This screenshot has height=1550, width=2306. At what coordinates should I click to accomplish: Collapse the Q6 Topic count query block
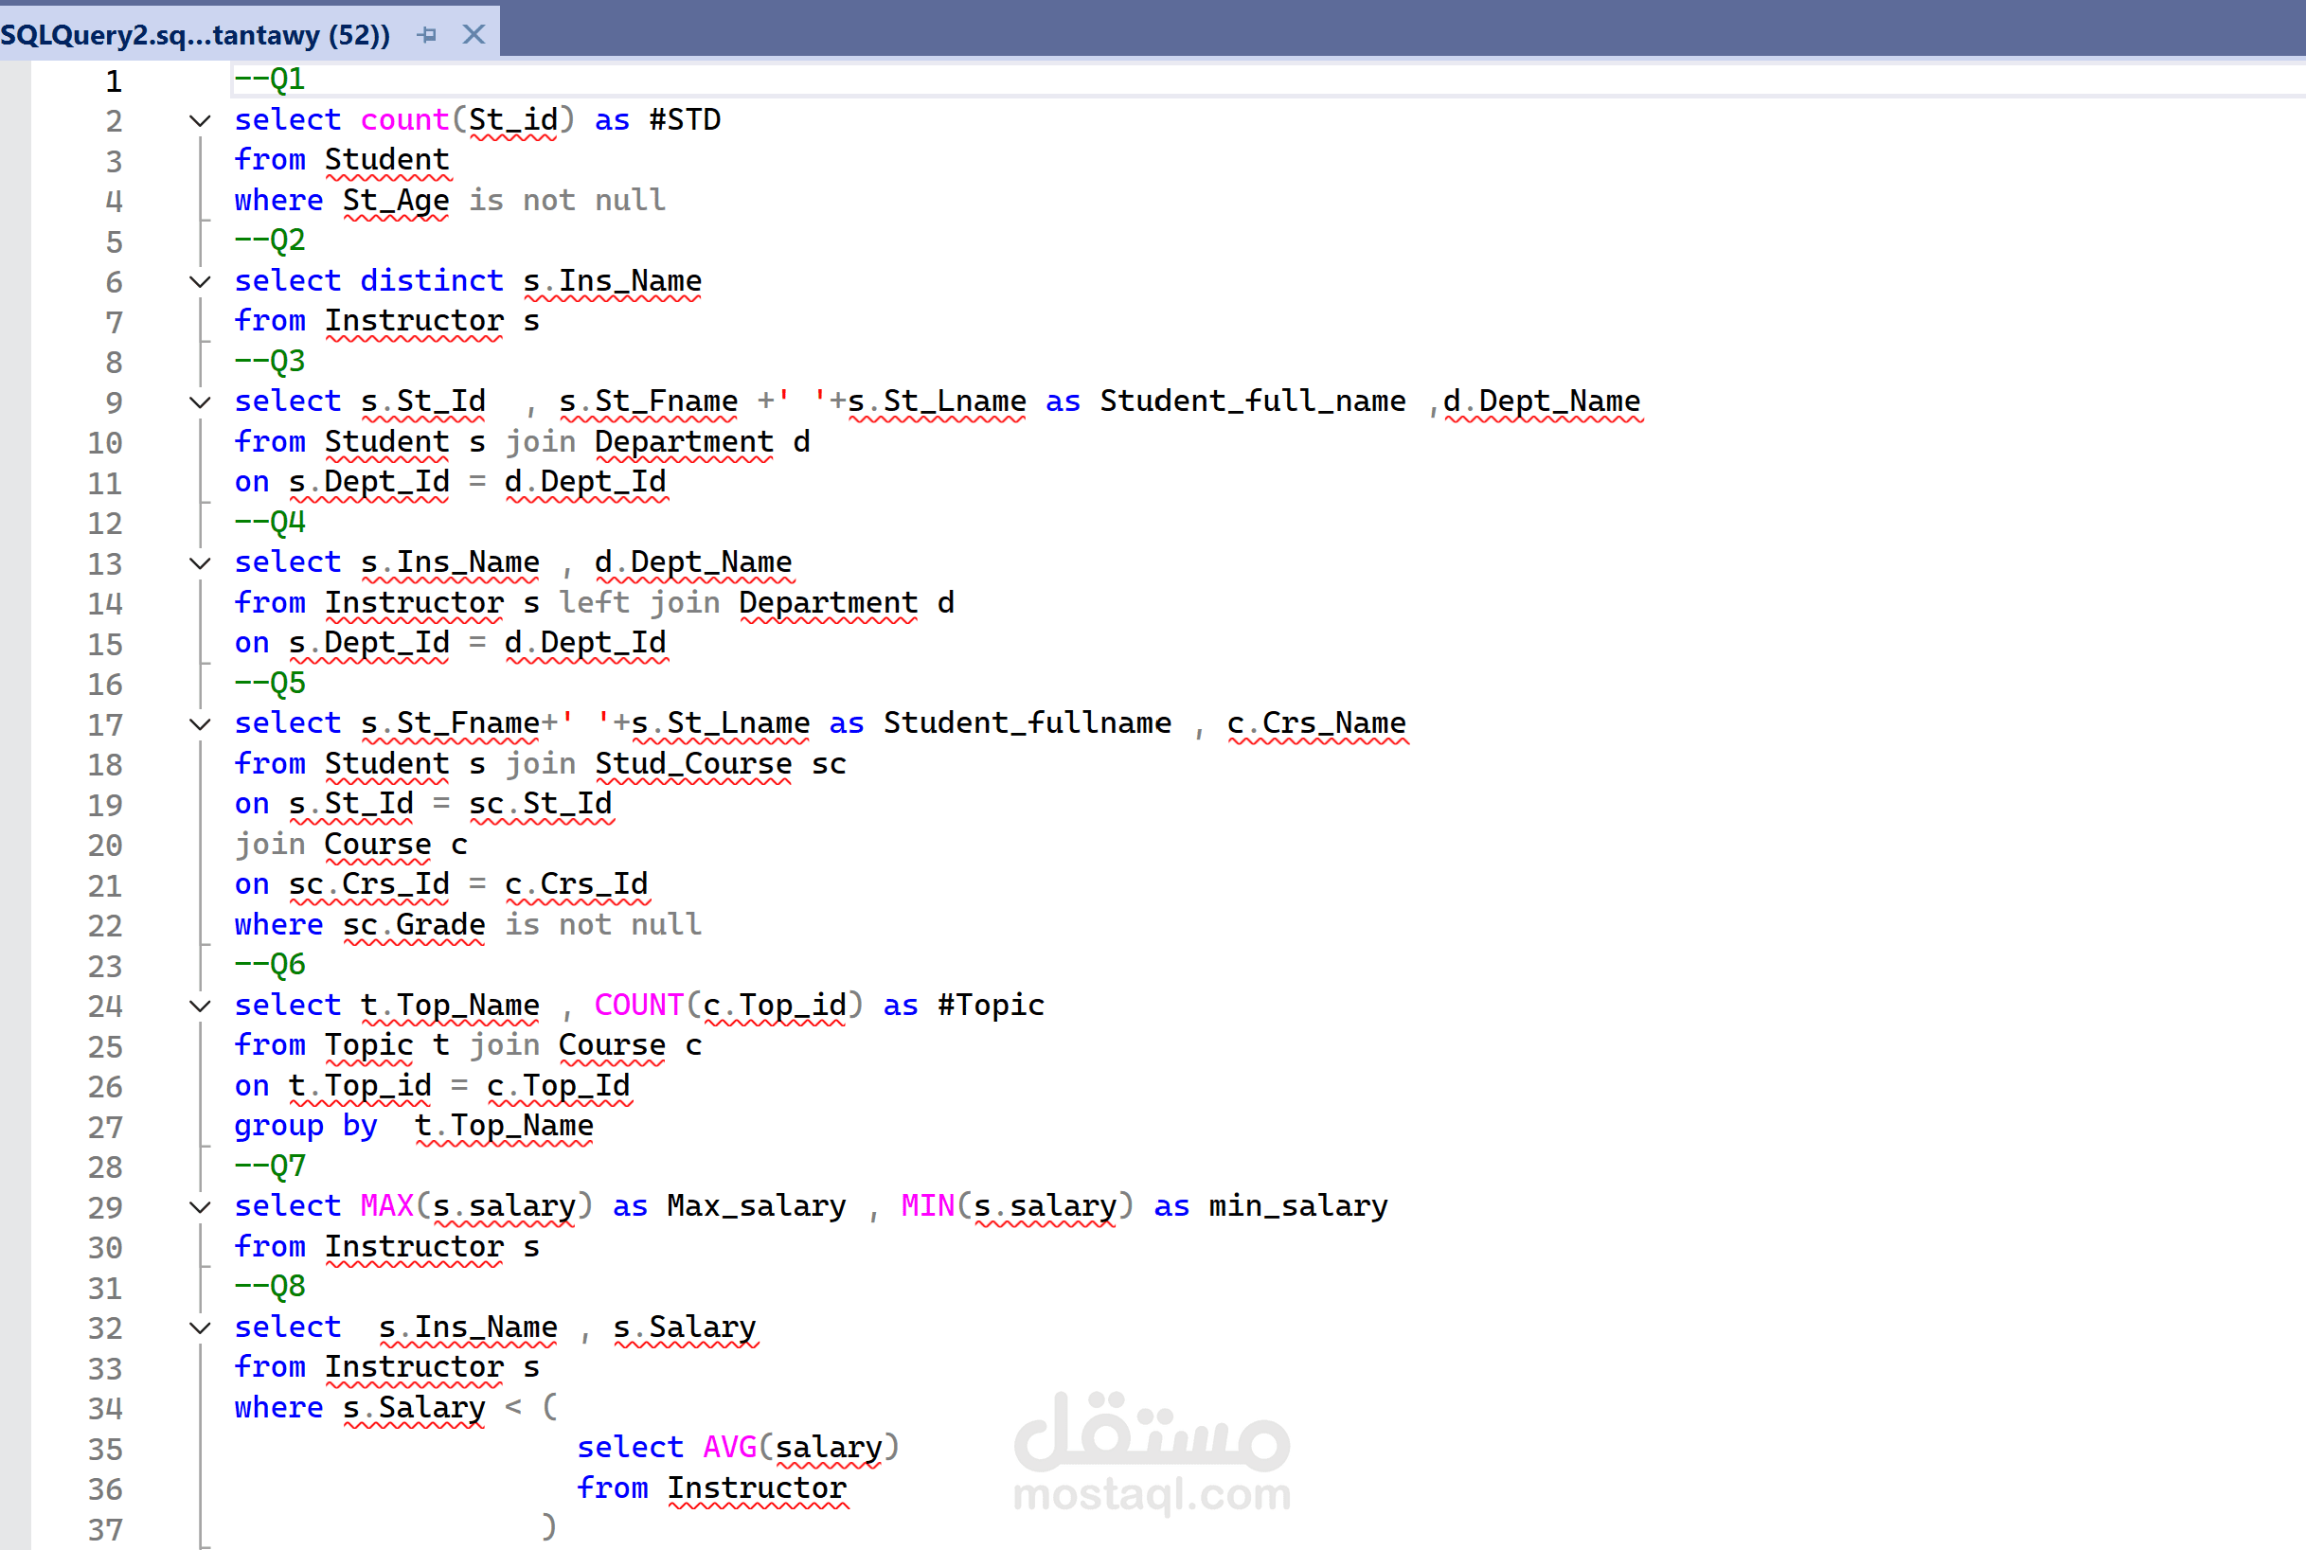(x=200, y=1007)
